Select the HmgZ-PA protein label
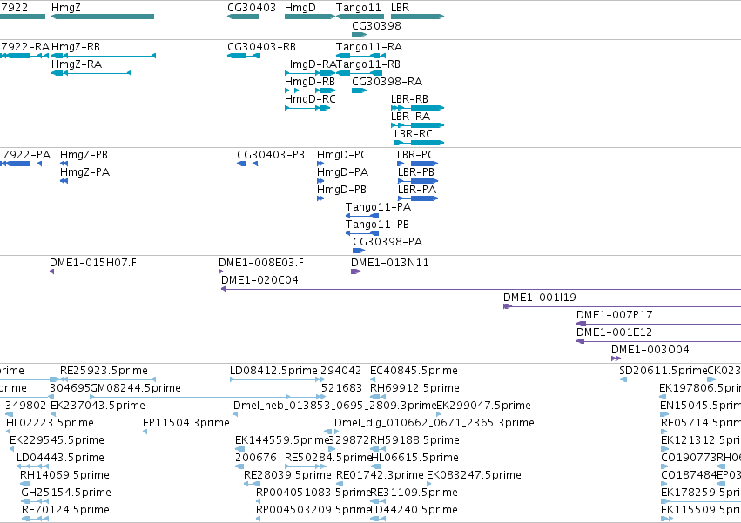Screen dimensions: 741x523 (84, 172)
